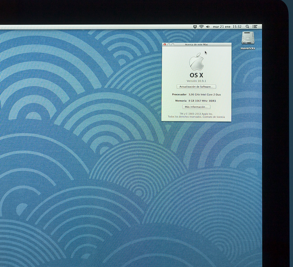Open the Contrato de licencia link

pos(214,117)
